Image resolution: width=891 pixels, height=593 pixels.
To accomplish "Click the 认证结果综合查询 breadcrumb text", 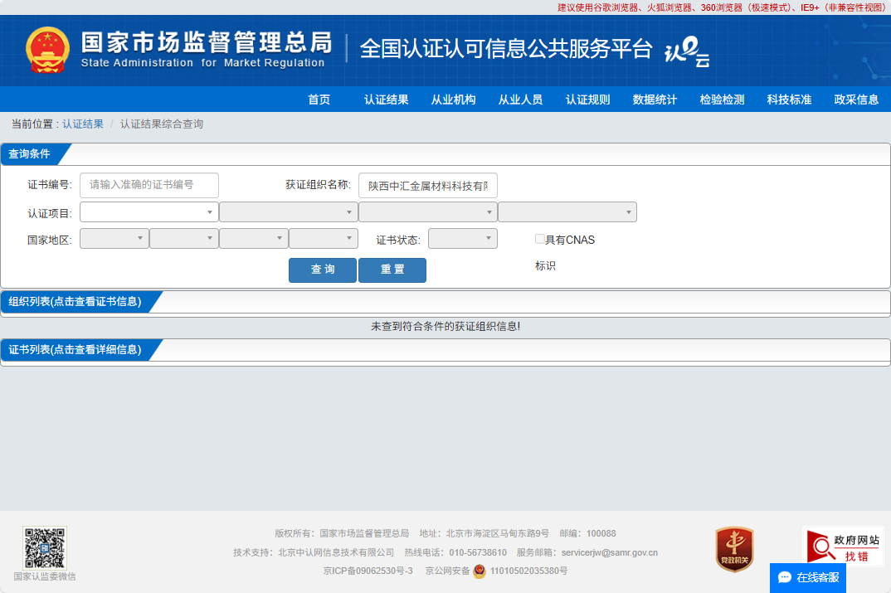I will 162,124.
